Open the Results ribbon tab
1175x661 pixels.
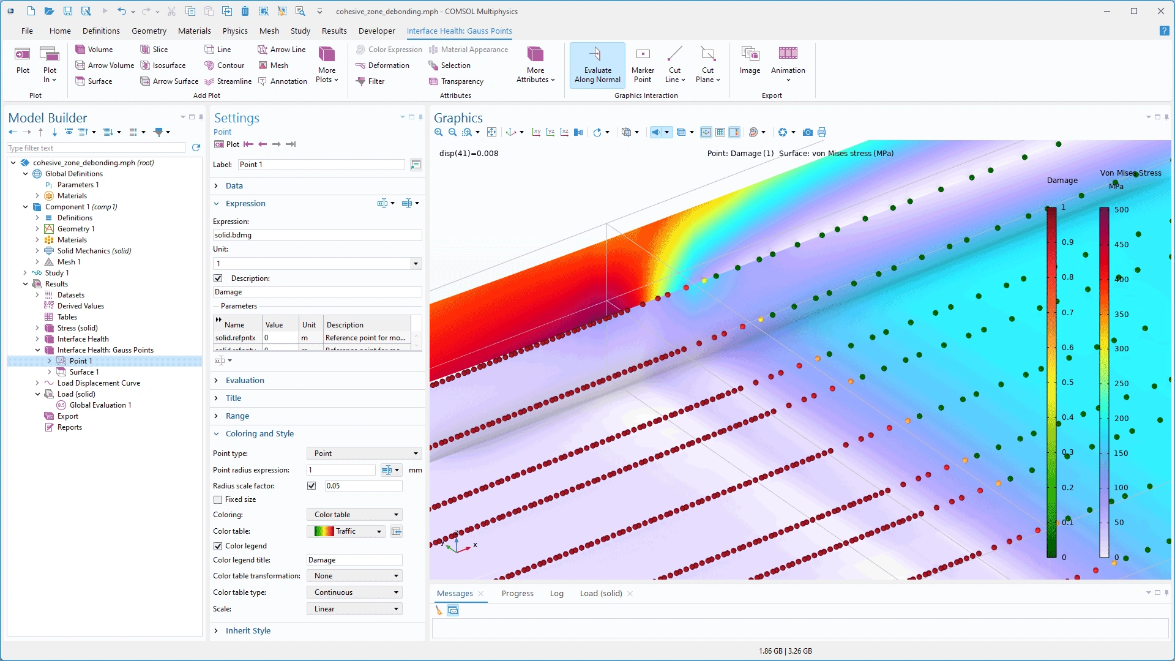[334, 31]
